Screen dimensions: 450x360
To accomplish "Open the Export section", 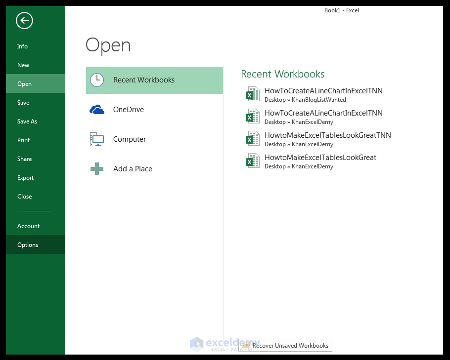I will tap(36, 178).
